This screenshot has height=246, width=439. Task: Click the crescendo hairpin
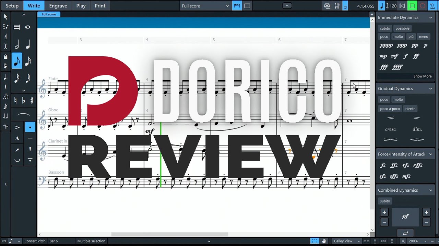tap(391, 118)
